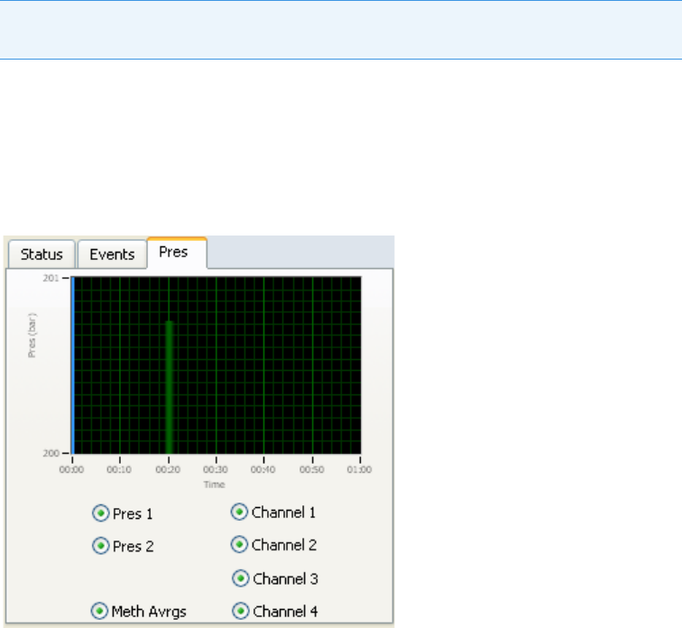This screenshot has height=628, width=682.
Task: Select the Pres tab
Action: [177, 253]
